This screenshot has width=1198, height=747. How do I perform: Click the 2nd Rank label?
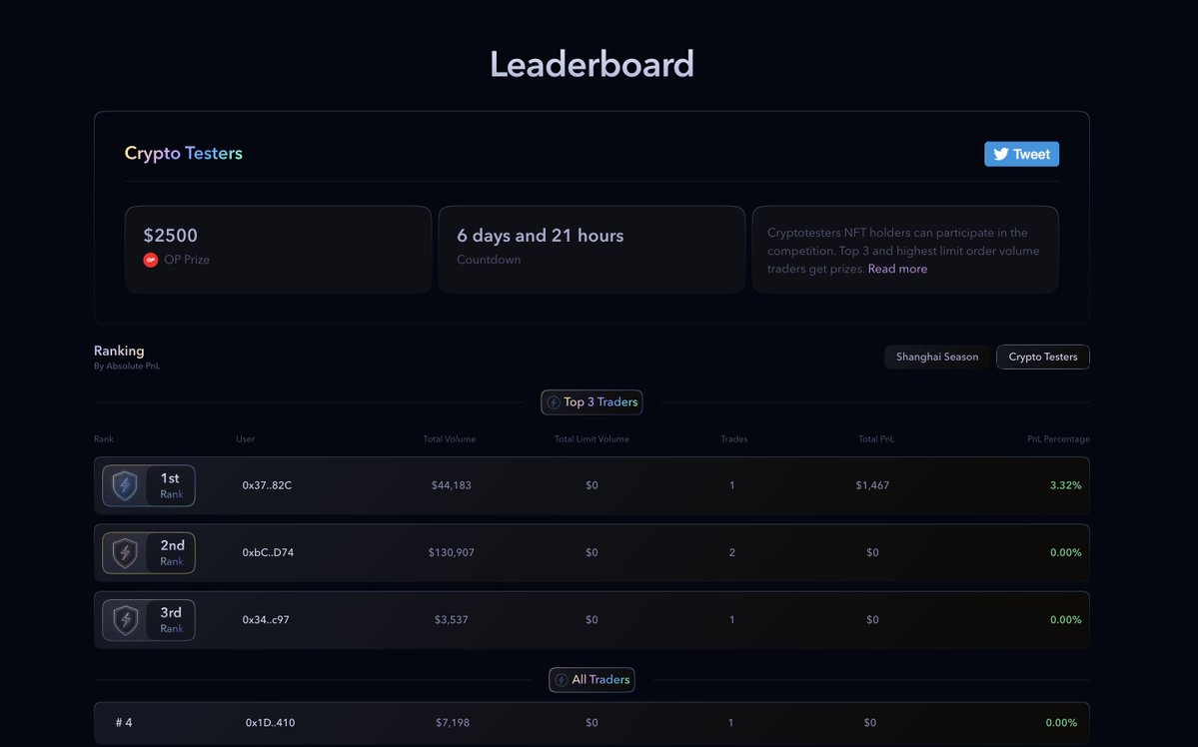click(172, 553)
